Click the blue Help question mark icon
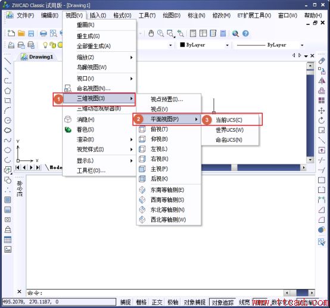Image resolution: width=330 pixels, height=308 pixels. 245,33
